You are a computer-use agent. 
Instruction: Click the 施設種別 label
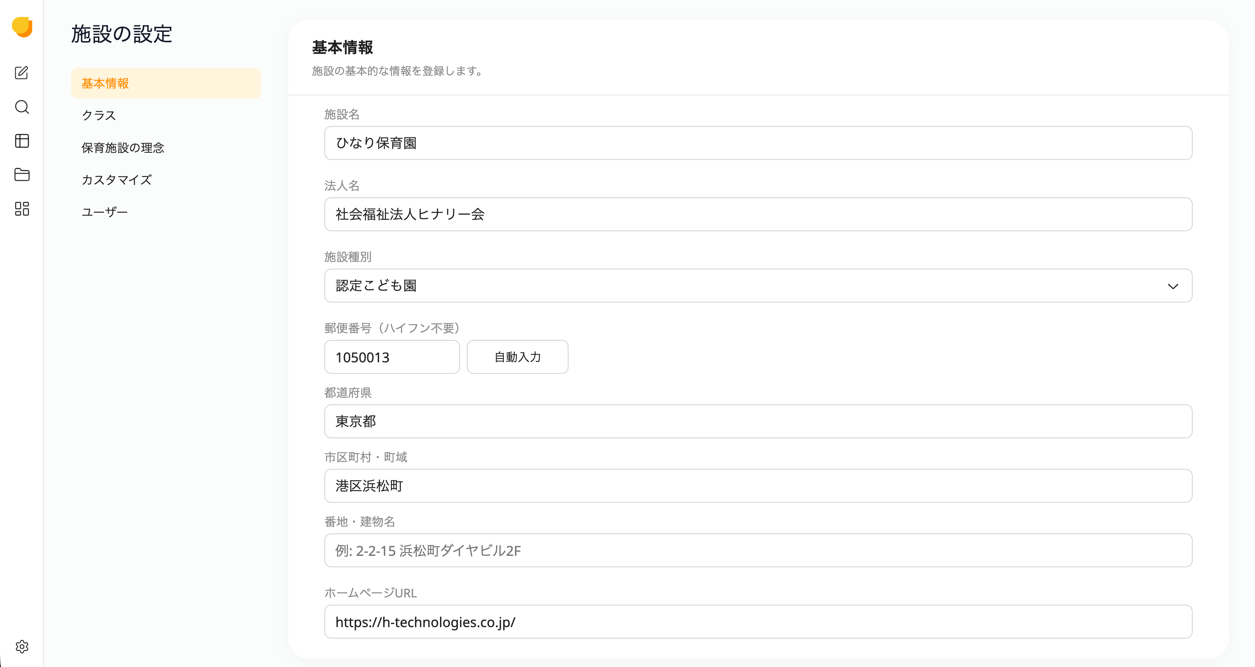(x=348, y=257)
